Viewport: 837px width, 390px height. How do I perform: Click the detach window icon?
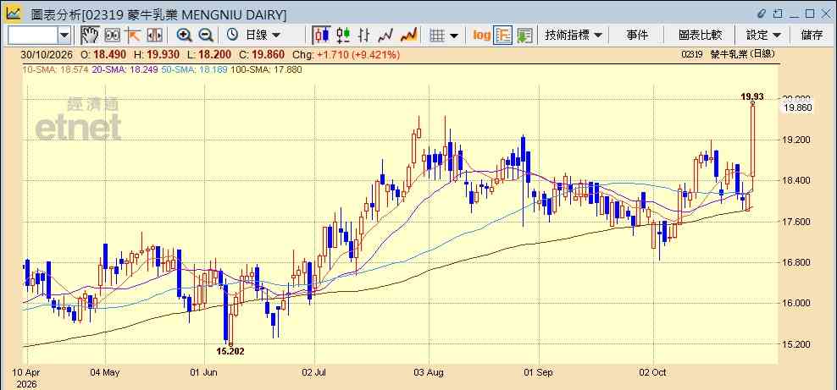(779, 14)
